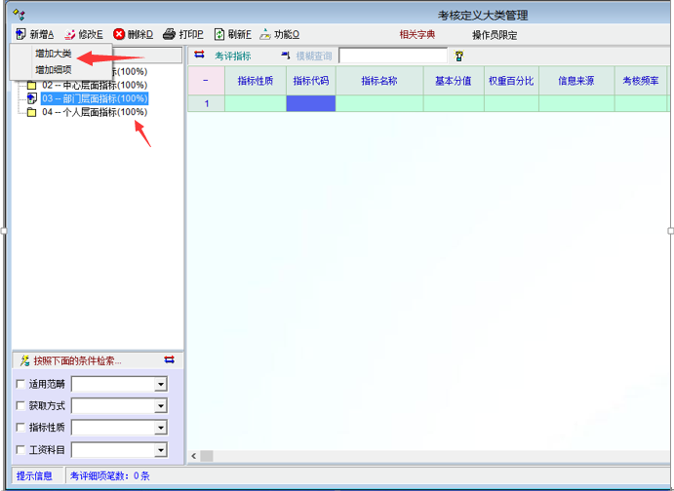This screenshot has height=491, width=674.
Task: Click the 操作员限定 button
Action: click(x=495, y=35)
